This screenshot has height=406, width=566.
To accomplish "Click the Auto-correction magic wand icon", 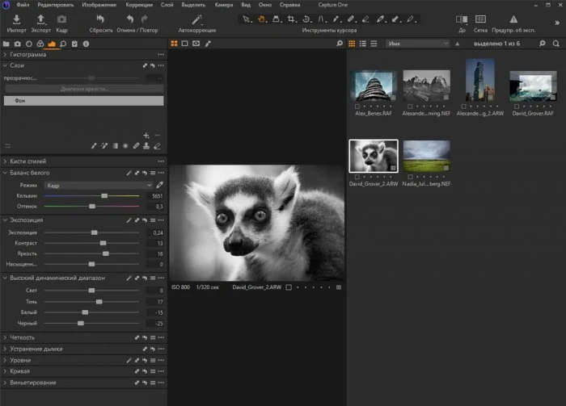I will [196, 19].
